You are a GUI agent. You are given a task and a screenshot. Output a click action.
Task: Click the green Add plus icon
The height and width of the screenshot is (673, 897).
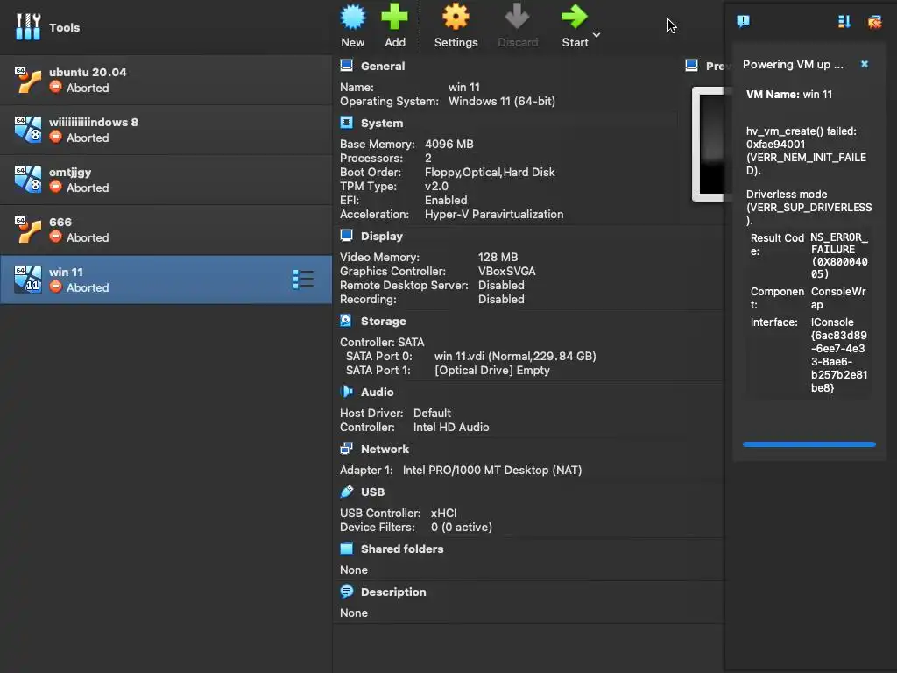pos(395,17)
